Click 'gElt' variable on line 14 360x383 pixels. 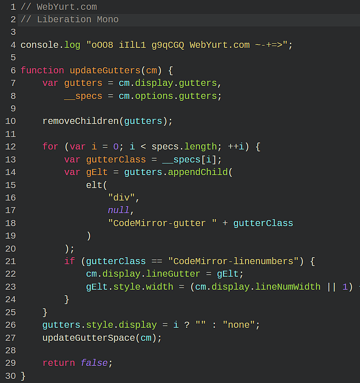tap(97, 172)
